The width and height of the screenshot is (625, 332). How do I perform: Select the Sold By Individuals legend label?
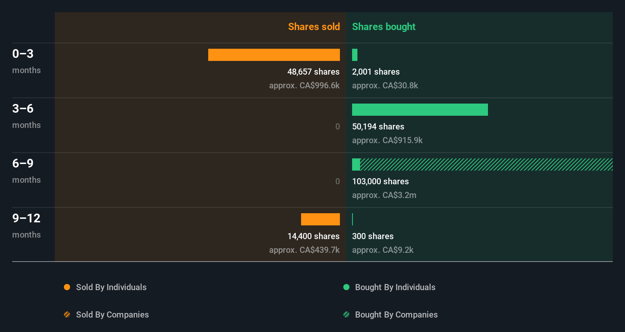click(x=111, y=287)
